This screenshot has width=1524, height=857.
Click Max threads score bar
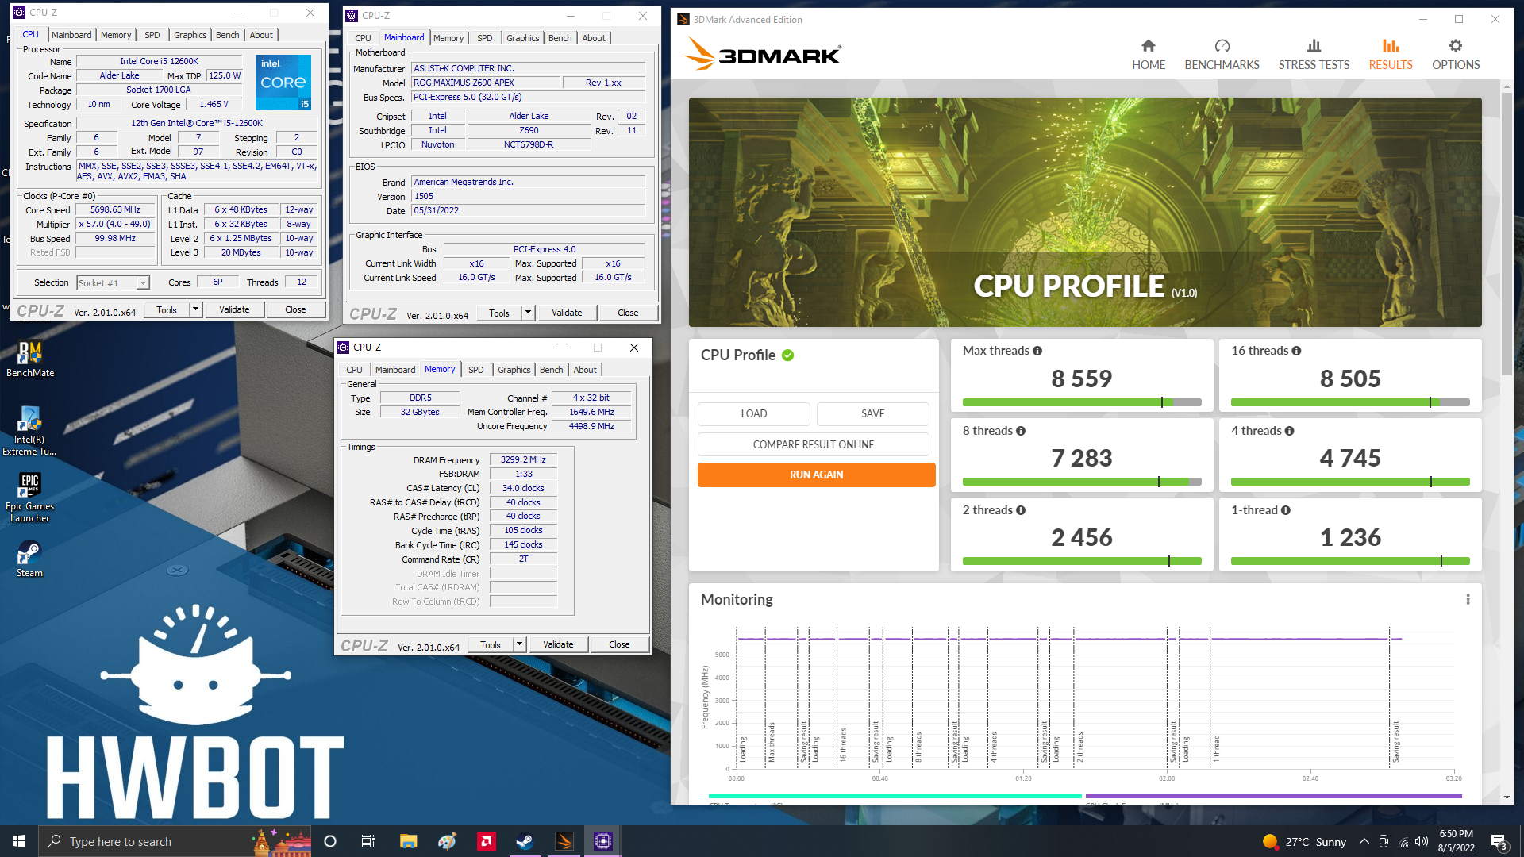(1082, 402)
